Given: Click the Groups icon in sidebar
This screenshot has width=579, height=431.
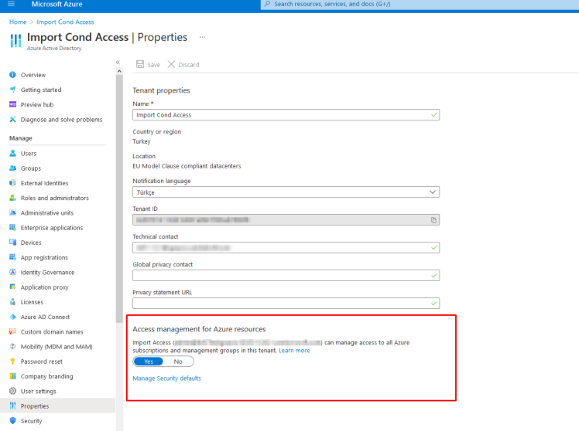Looking at the screenshot, I should click(x=12, y=168).
